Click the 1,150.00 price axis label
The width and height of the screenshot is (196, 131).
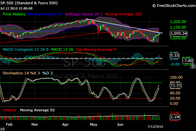pyautogui.click(x=178, y=27)
